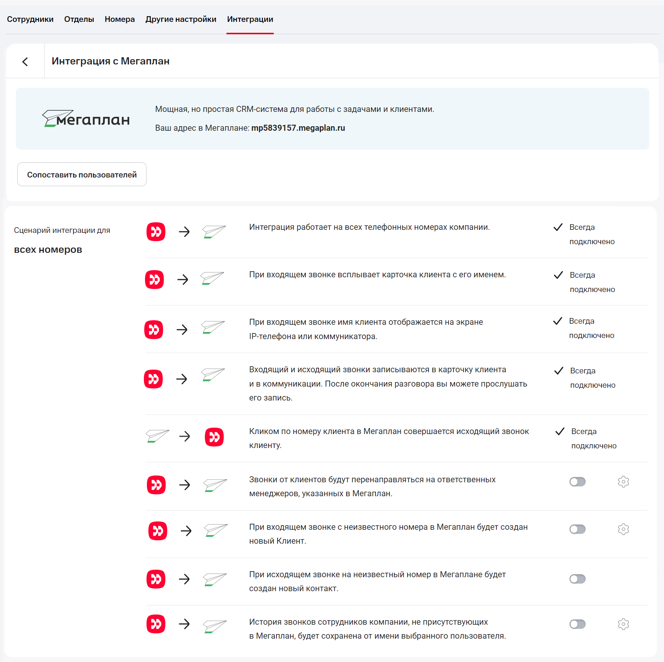Click red telephony icon in click-to-call row

[214, 437]
